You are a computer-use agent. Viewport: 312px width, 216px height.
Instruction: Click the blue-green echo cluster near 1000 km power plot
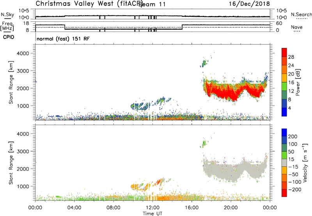pyautogui.click(x=140, y=106)
